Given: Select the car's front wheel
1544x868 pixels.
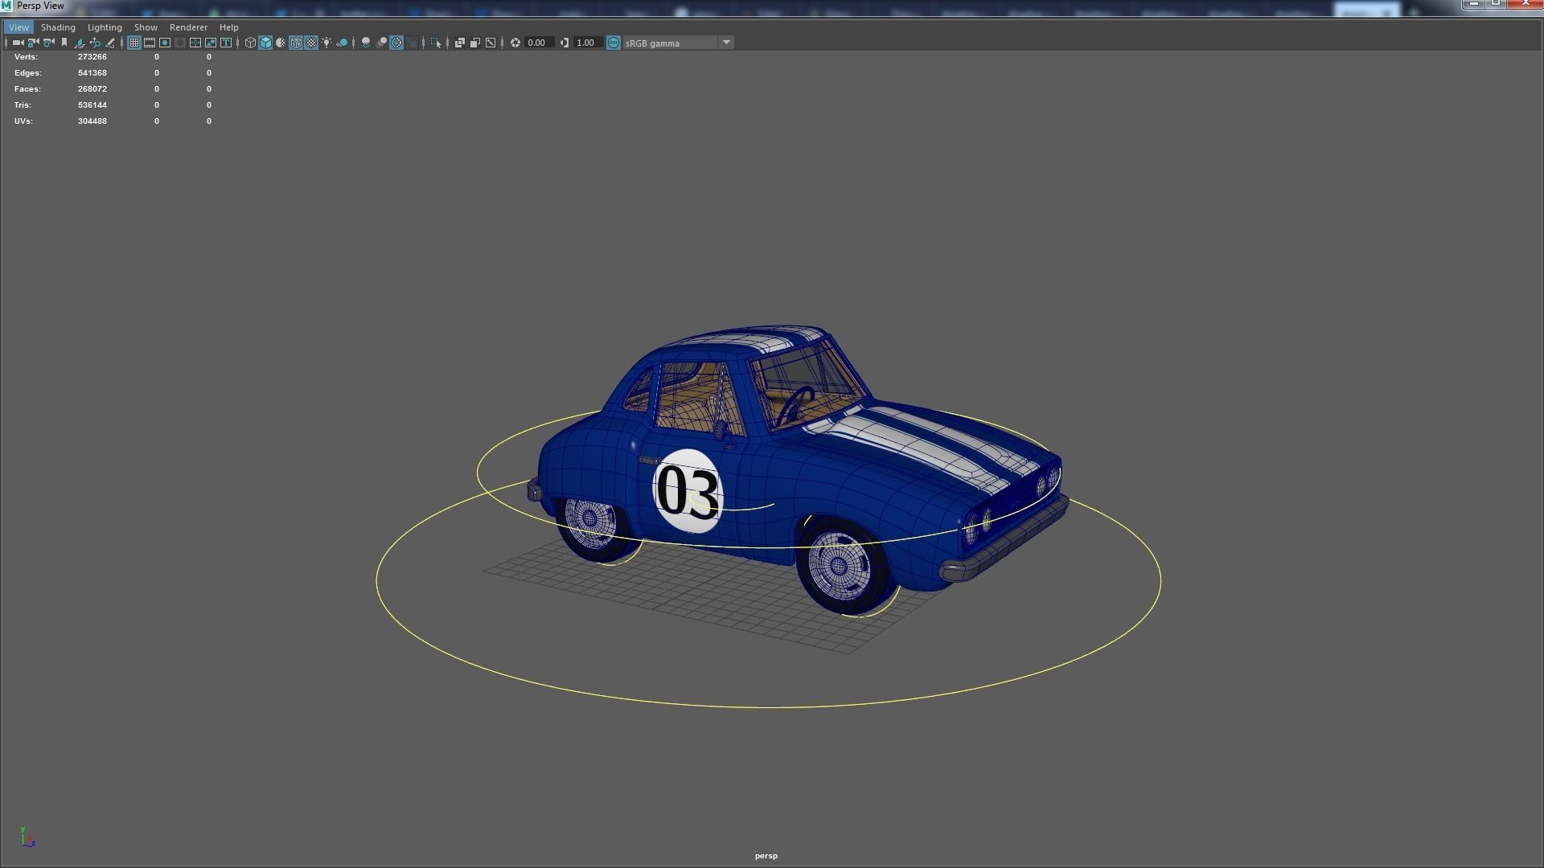Looking at the screenshot, I should tap(843, 566).
